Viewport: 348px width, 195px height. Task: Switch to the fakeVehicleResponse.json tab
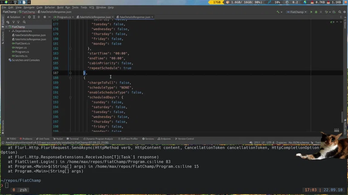95,17
